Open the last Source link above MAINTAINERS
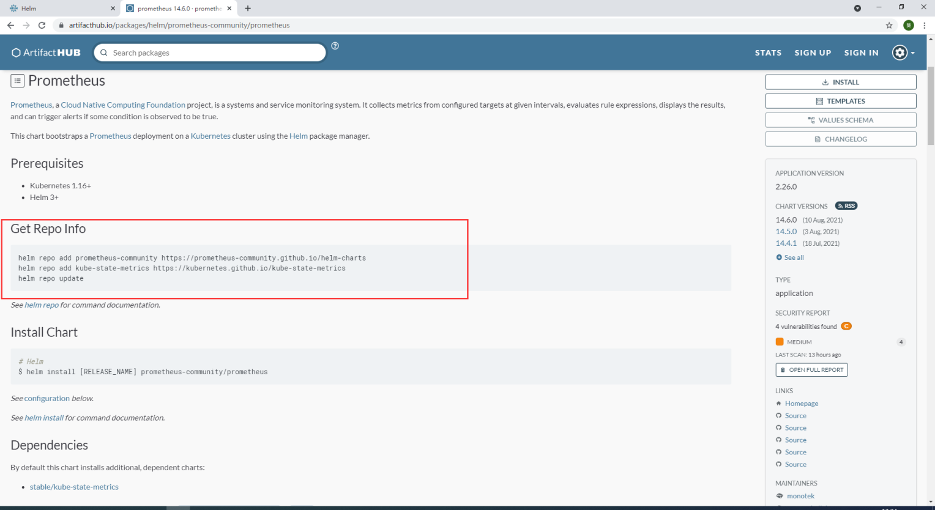The height and width of the screenshot is (510, 935). tap(795, 465)
